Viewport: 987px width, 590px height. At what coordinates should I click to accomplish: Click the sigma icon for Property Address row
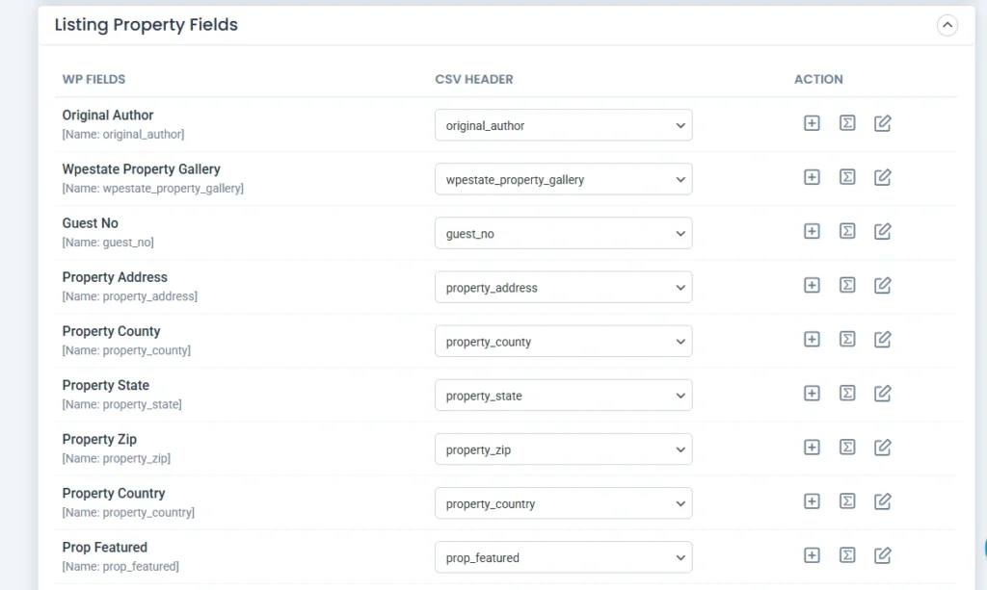coord(847,285)
